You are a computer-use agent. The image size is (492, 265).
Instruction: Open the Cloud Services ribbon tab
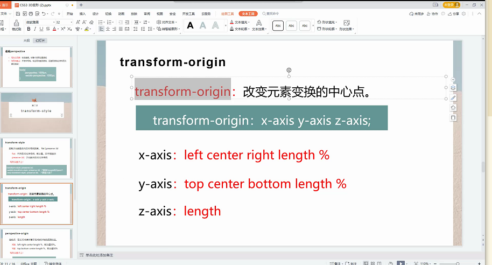point(206,14)
